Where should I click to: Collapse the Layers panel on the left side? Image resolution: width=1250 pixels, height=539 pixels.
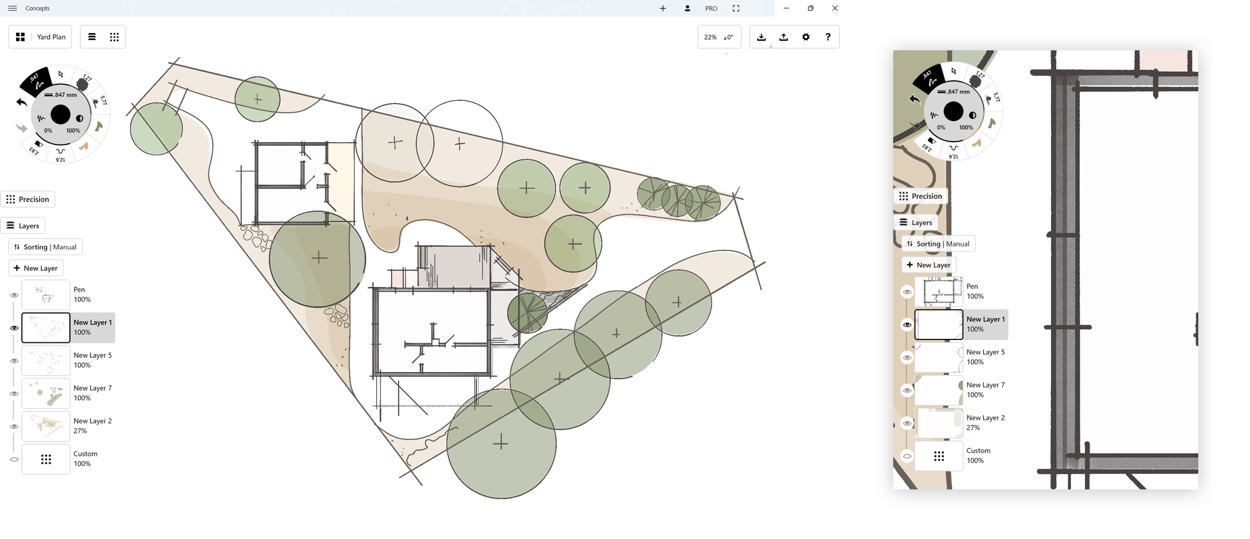click(x=24, y=225)
